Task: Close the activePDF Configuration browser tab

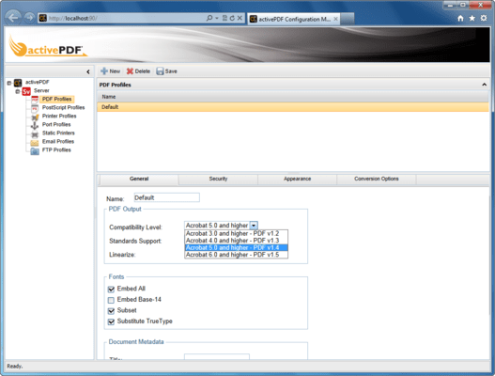Action: [336, 19]
